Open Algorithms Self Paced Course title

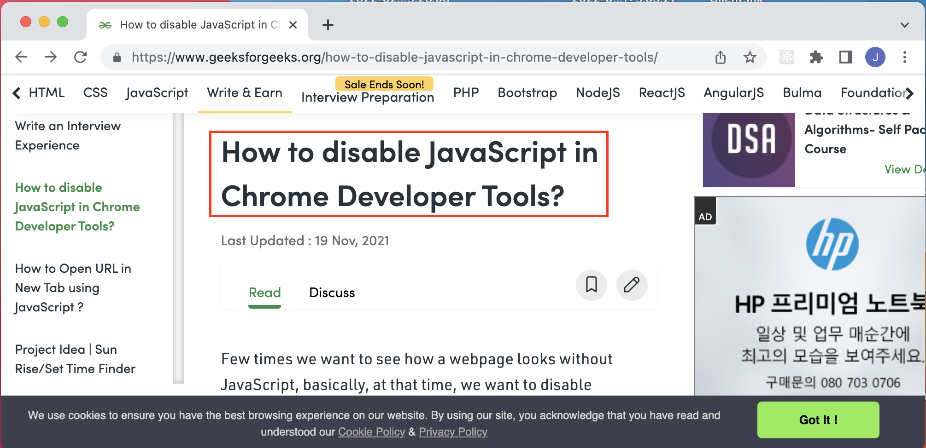click(x=865, y=139)
